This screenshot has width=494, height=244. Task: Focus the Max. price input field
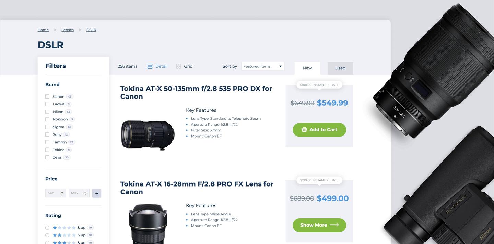click(79, 193)
